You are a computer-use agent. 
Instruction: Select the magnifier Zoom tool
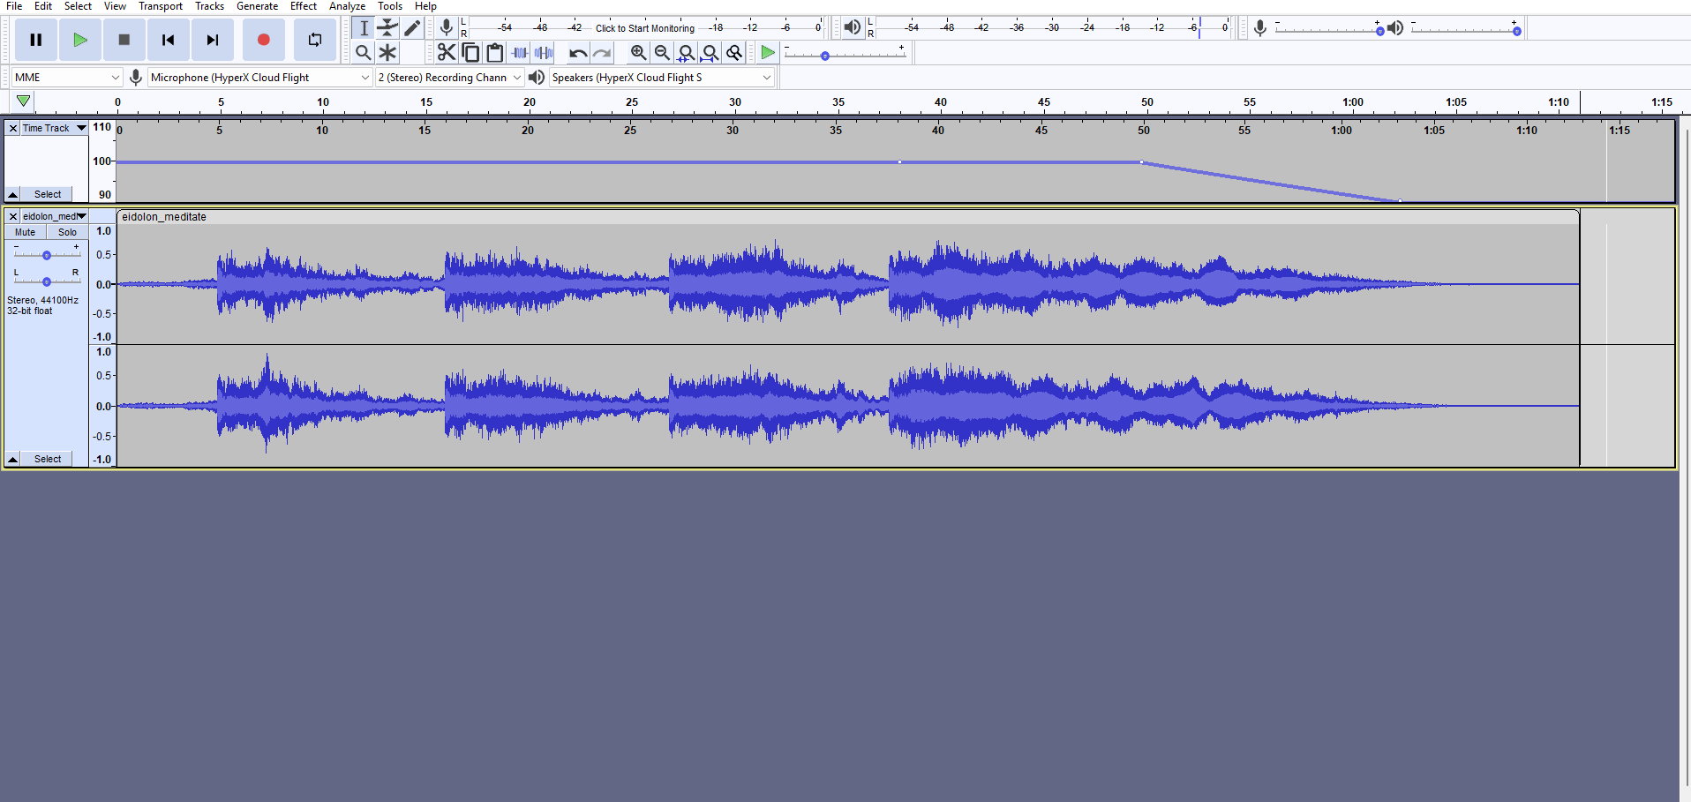pyautogui.click(x=364, y=53)
